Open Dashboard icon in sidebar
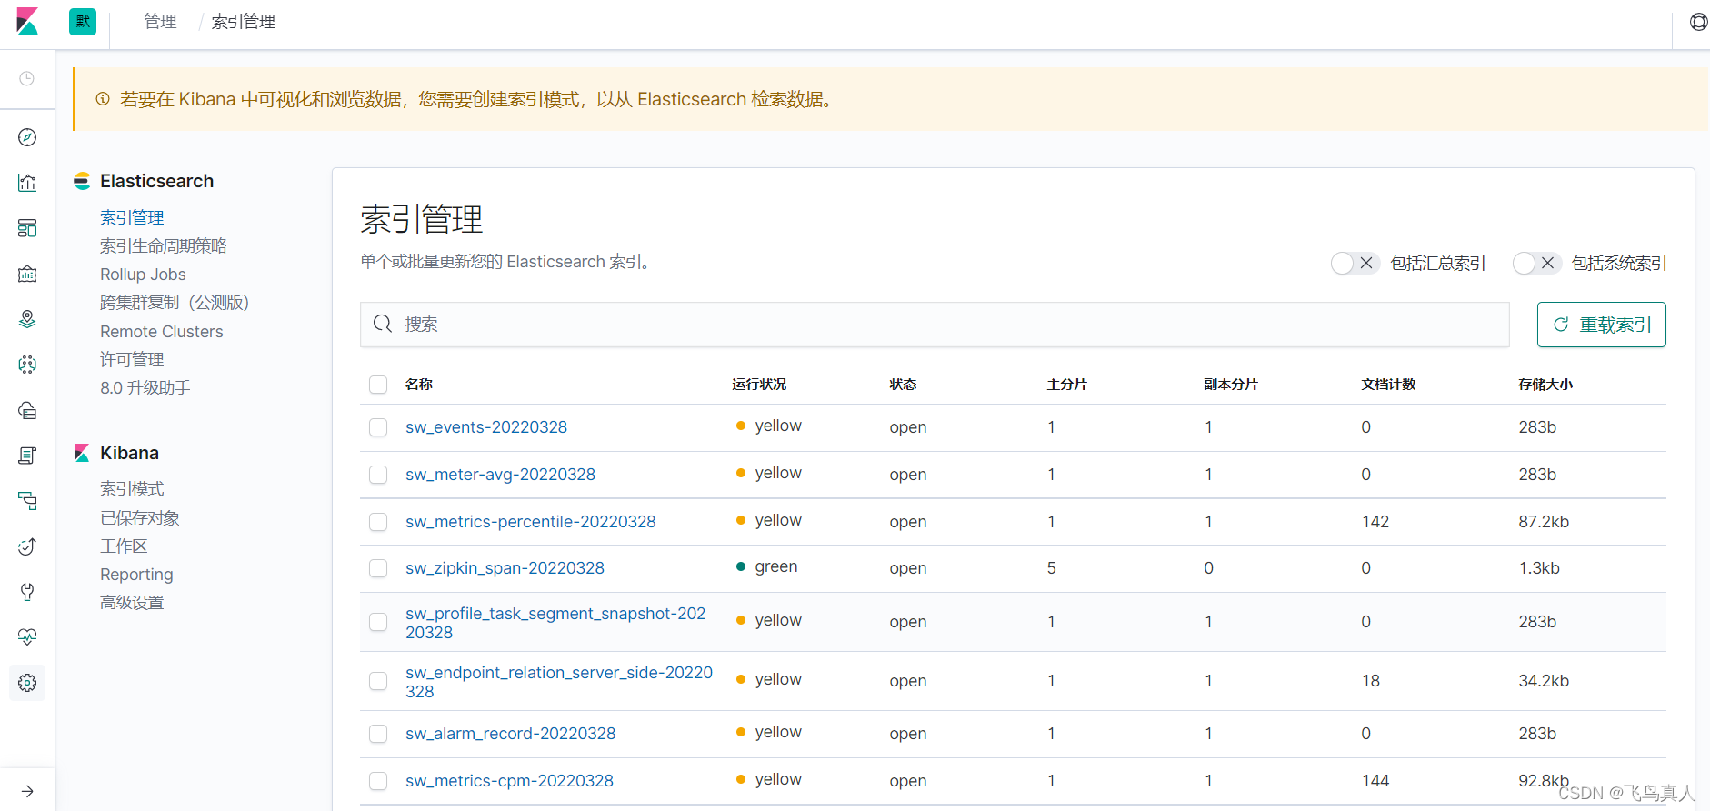 [27, 228]
